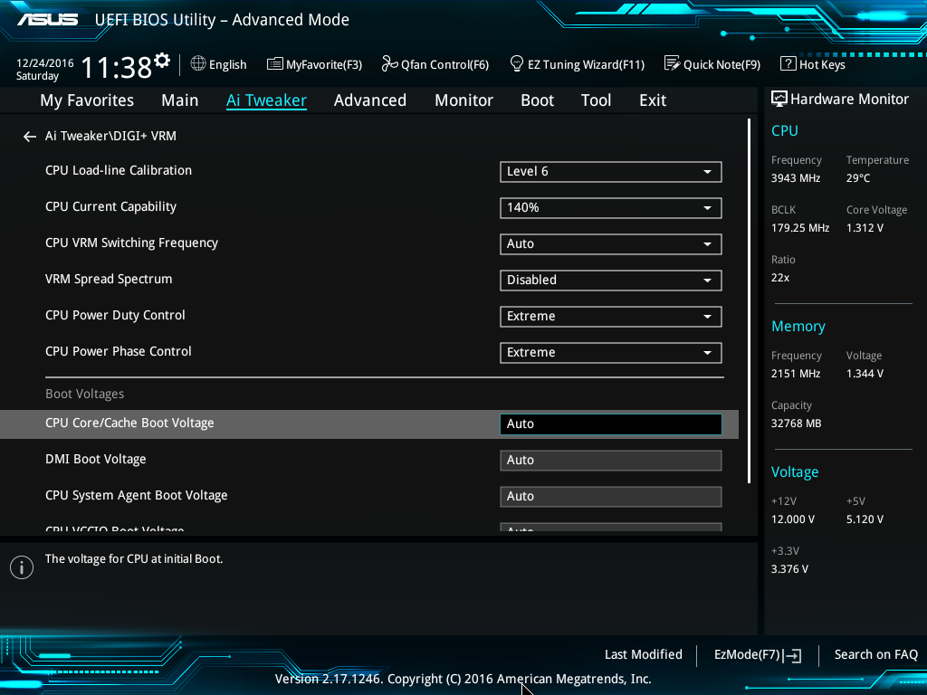Click the 32768 MB capacity value

point(796,424)
